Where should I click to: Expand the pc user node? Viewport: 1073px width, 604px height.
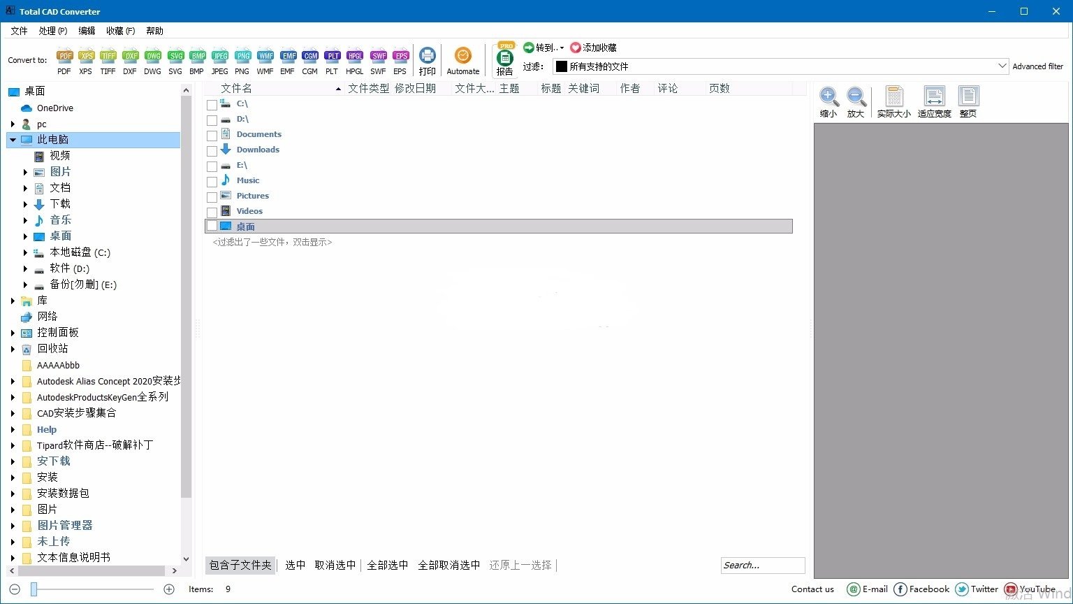click(13, 124)
